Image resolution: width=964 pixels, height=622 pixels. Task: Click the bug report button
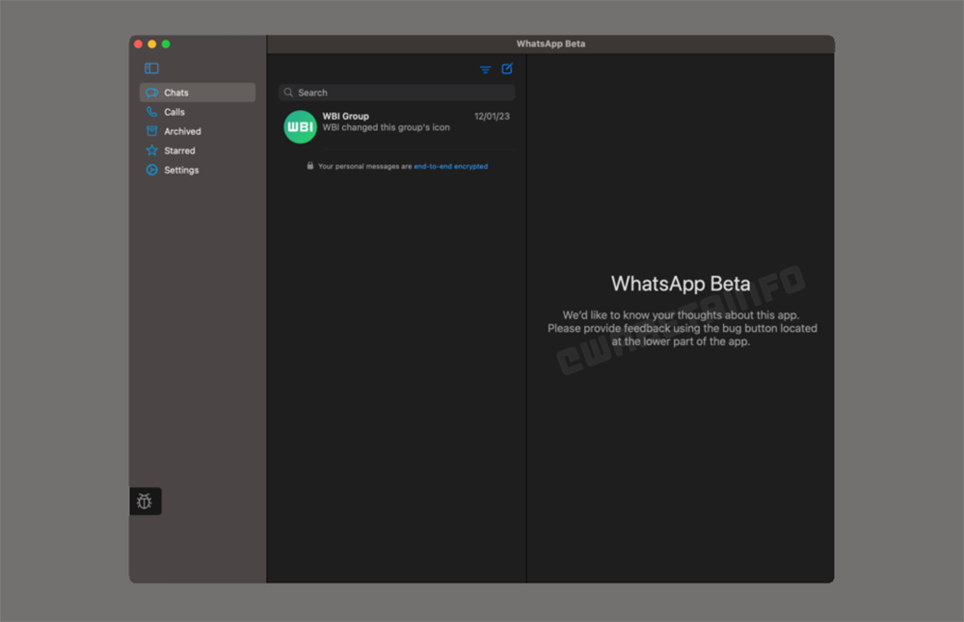[145, 501]
